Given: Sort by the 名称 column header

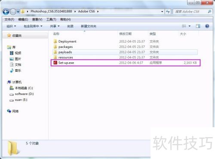Looking at the screenshot, I should 56,34.
